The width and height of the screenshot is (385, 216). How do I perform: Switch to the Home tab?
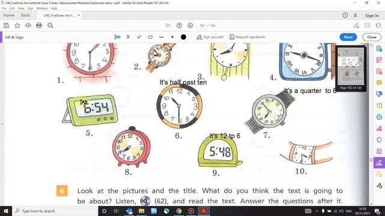click(x=9, y=15)
